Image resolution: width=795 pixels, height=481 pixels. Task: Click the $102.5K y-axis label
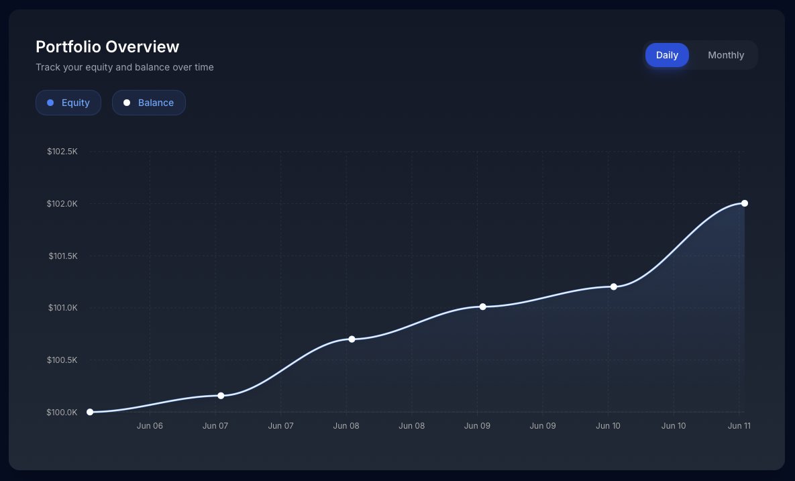click(x=62, y=152)
